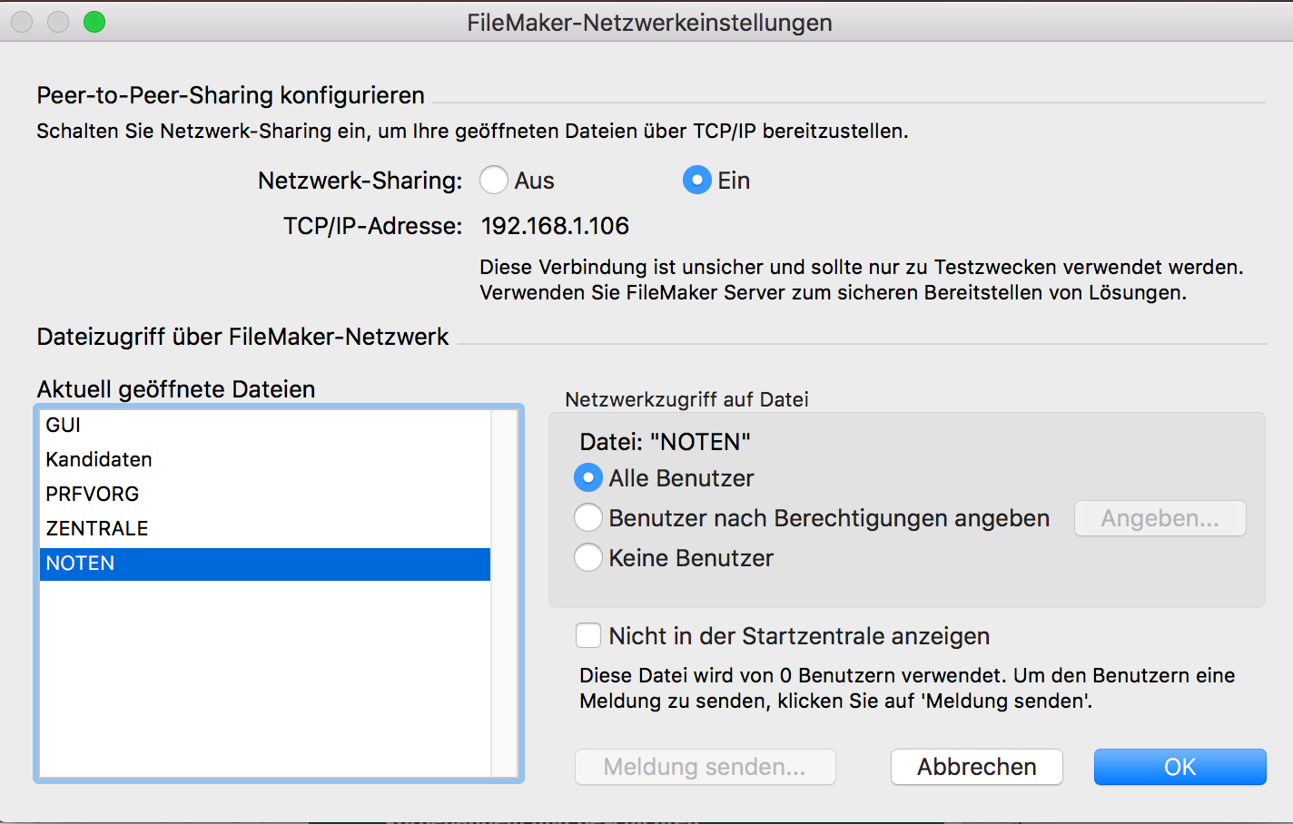Click the Meldung senden... button

pyautogui.click(x=705, y=767)
